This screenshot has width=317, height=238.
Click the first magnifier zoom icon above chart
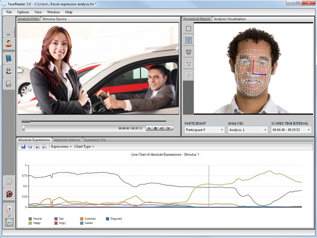pos(37,147)
